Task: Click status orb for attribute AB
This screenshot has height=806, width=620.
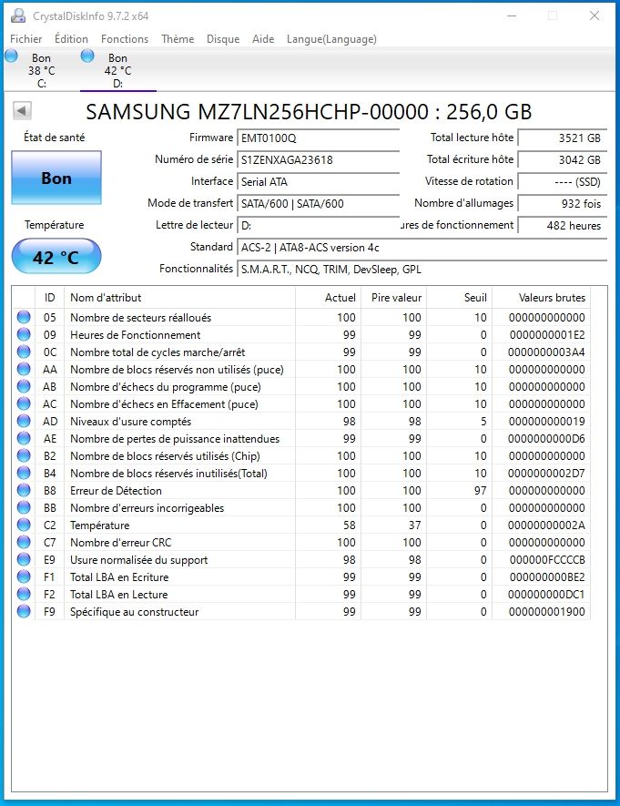Action: point(24,386)
